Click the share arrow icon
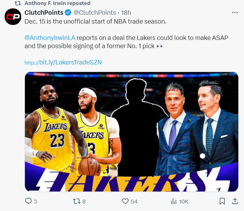The width and height of the screenshot is (244, 211). click(x=235, y=201)
